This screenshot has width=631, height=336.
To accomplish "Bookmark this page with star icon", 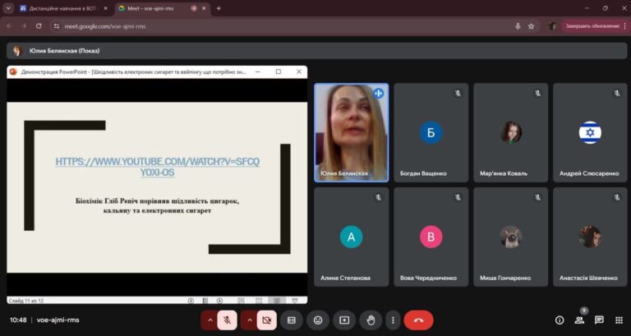I will (532, 26).
